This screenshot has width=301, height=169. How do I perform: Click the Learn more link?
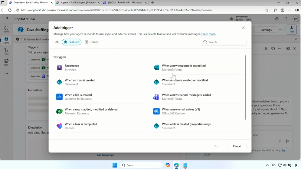click(x=208, y=34)
